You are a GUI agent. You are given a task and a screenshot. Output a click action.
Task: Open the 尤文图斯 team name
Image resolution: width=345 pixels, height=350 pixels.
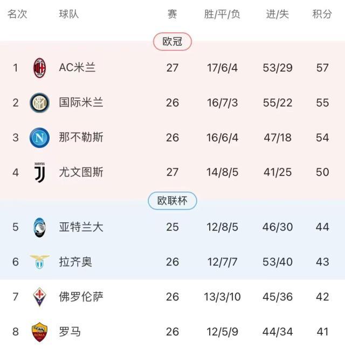click(x=81, y=172)
